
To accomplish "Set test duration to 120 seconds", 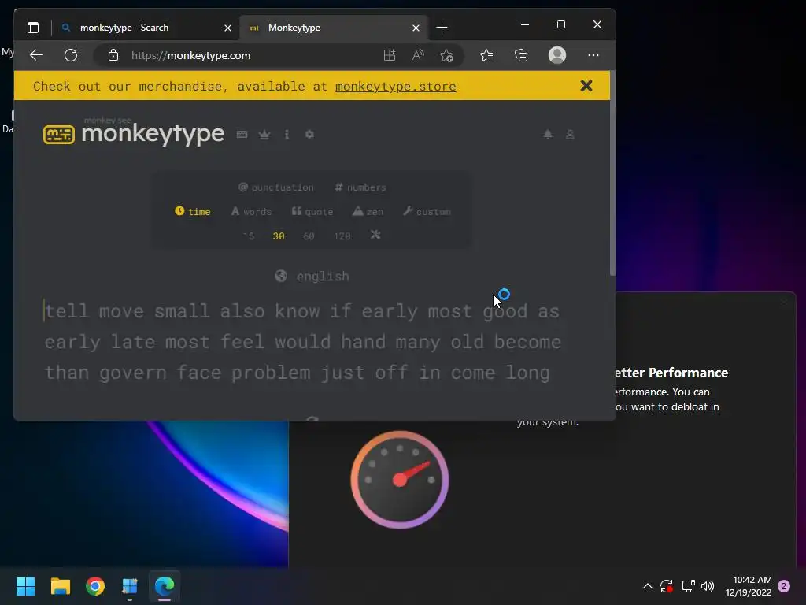I will tap(342, 236).
